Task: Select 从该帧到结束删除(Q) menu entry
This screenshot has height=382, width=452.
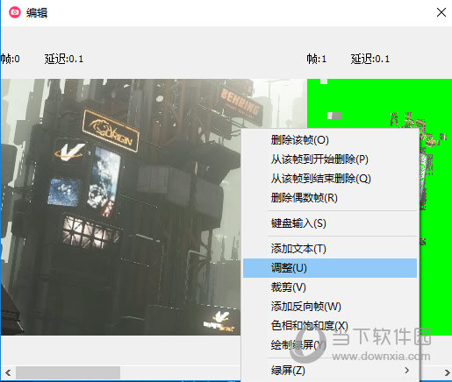Action: tap(330, 179)
